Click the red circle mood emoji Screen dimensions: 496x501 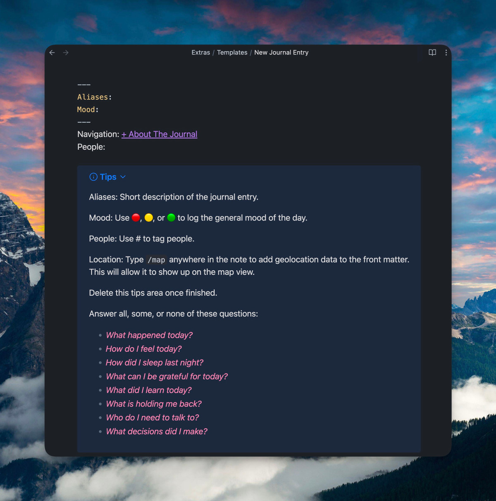(136, 218)
